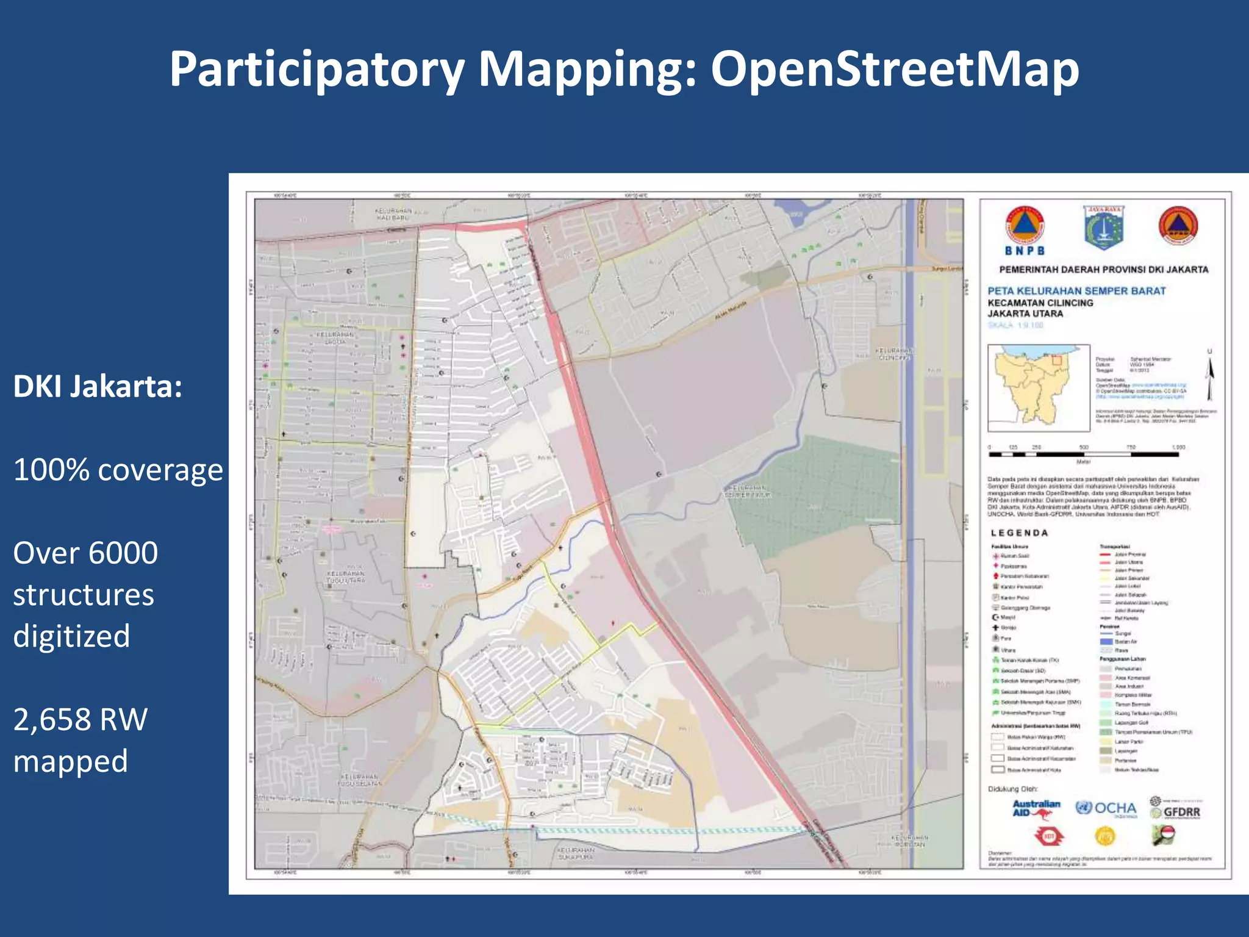Click the Rel Kereta legend symbol

[x=1106, y=618]
